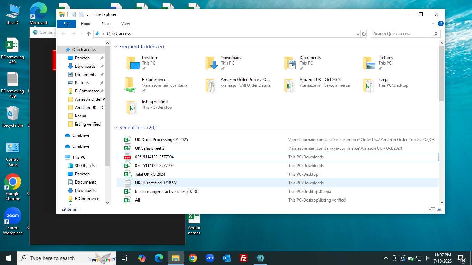This screenshot has width=472, height=265.
Task: Switch to the Details view layout button
Action: point(432,209)
